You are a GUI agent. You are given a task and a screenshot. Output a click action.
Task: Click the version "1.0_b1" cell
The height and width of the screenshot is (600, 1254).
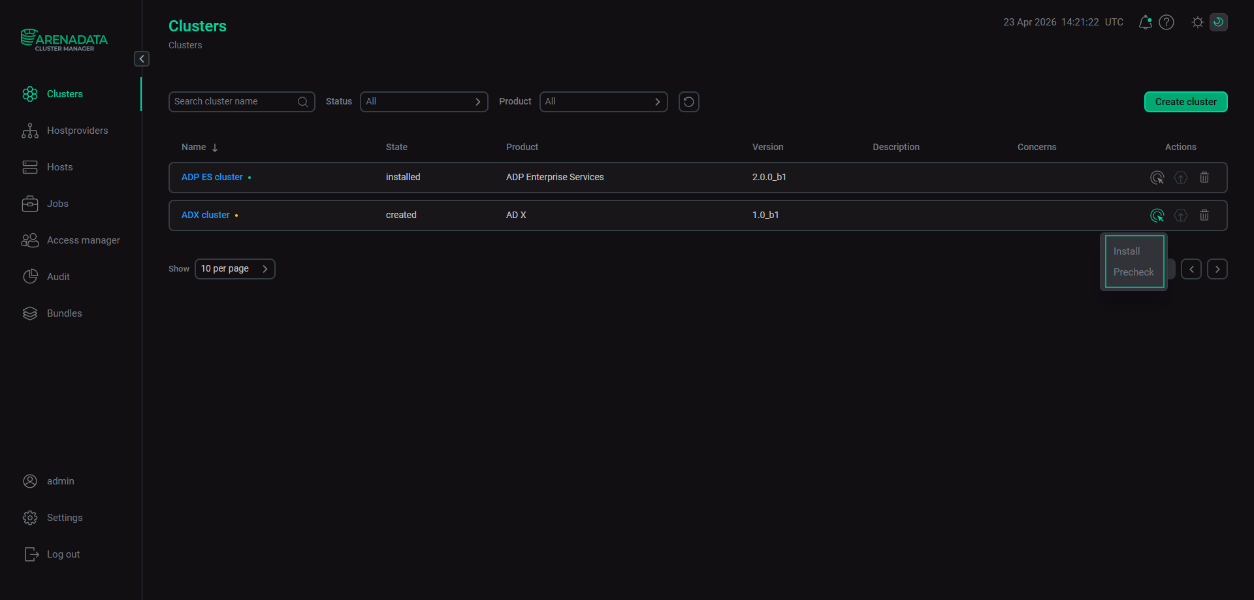click(x=765, y=215)
